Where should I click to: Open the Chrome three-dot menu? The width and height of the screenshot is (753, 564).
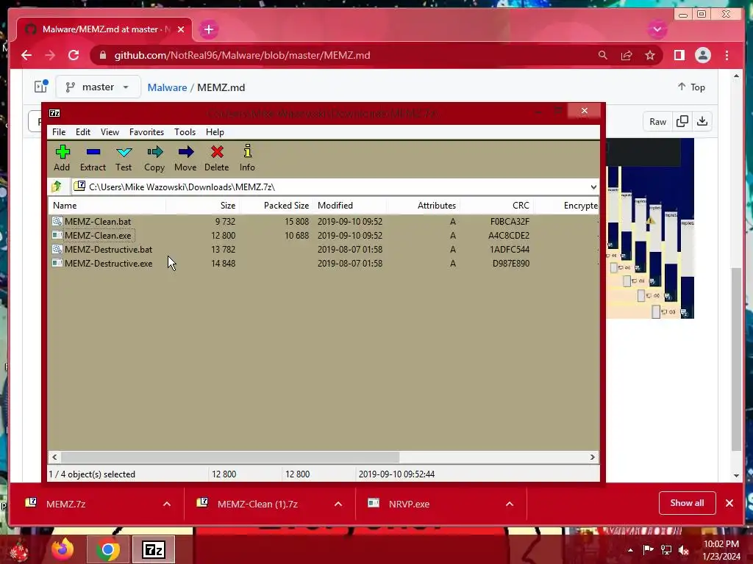pyautogui.click(x=727, y=55)
